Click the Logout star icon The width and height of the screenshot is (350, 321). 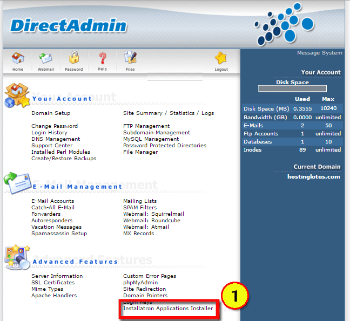[221, 58]
